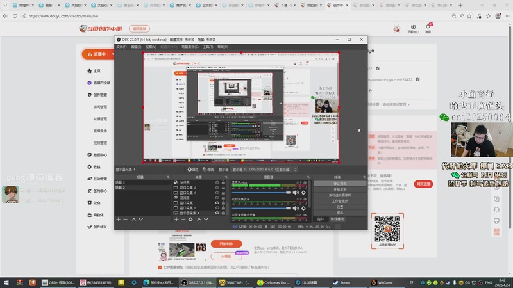Enable 工作室模式 studio mode
This screenshot has width=513, height=288.
click(340, 201)
